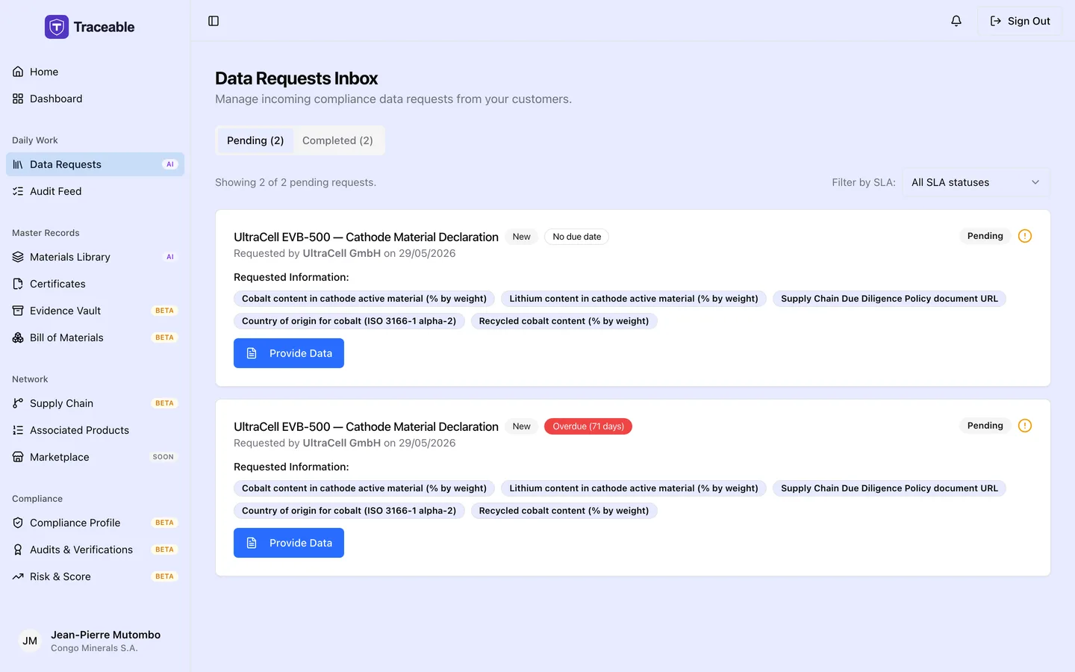
Task: Click first card's Cobalt content chip
Action: click(x=364, y=299)
